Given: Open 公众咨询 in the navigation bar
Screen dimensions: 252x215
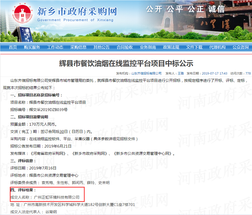Looking at the screenshot, I should point(241,47).
